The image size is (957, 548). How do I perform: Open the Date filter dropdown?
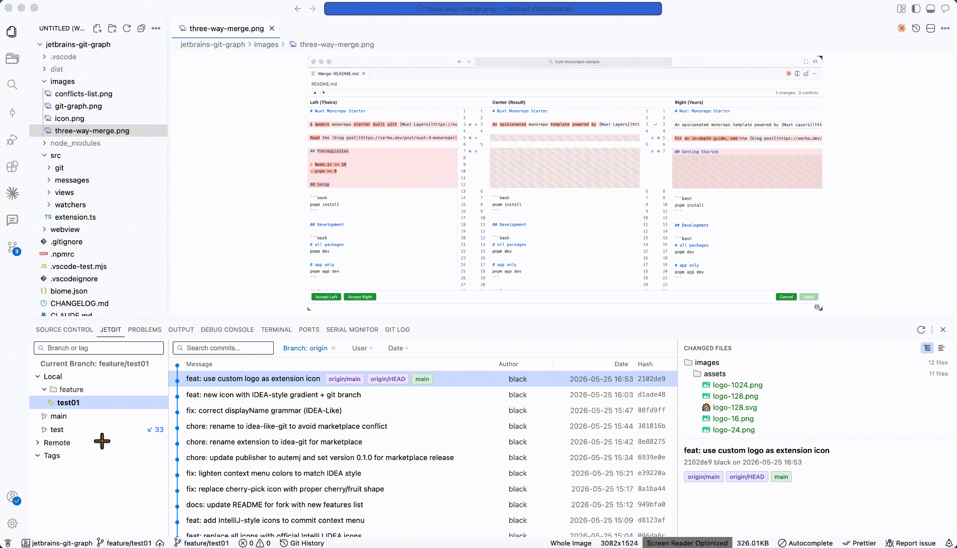pyautogui.click(x=398, y=348)
